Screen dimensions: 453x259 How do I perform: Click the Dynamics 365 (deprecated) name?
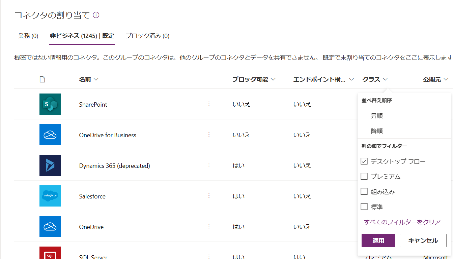click(x=115, y=166)
